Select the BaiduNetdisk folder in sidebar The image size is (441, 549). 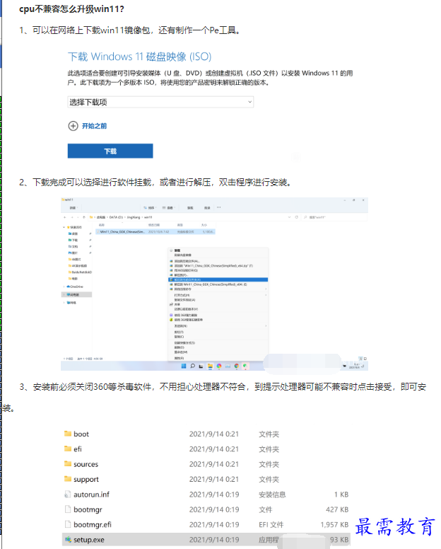pos(80,272)
